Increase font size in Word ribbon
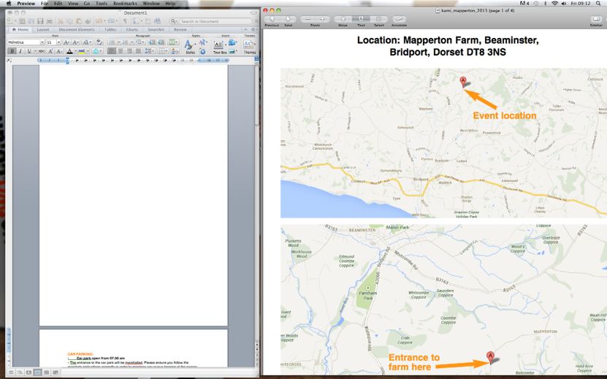607x379 pixels. tap(66, 42)
